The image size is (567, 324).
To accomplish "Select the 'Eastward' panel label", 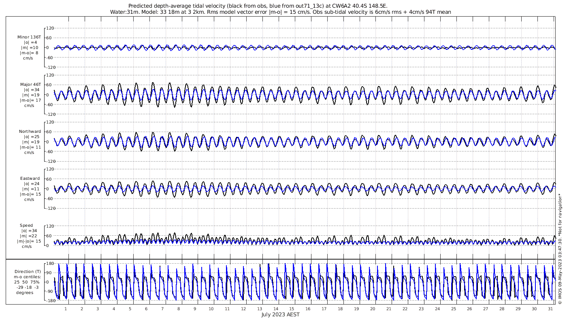I will click(x=30, y=178).
